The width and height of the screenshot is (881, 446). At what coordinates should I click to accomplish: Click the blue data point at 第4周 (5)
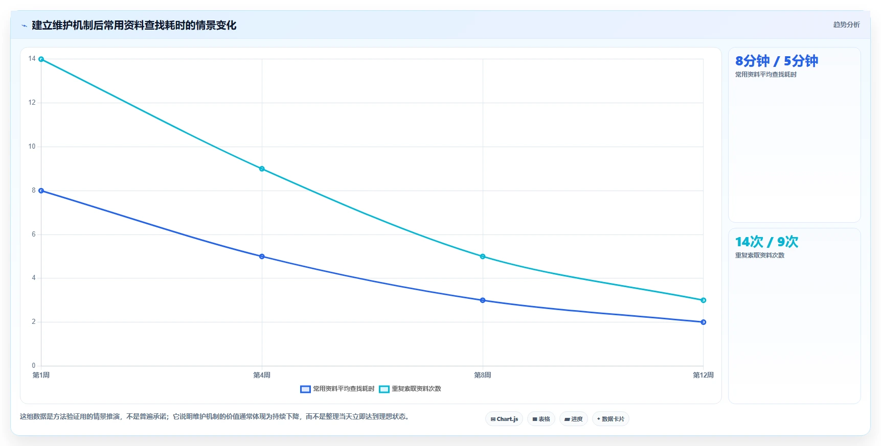click(262, 256)
